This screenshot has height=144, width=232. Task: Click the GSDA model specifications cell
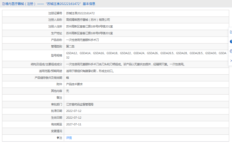(x=146, y=55)
